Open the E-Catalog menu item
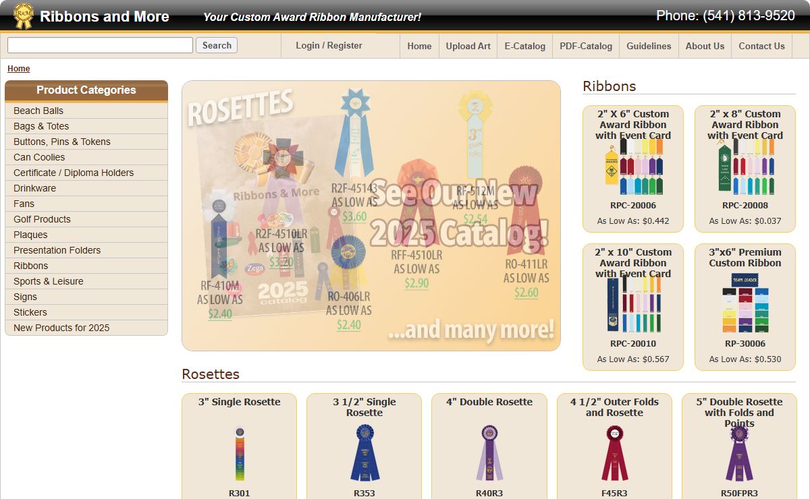810x499 pixels. (525, 46)
